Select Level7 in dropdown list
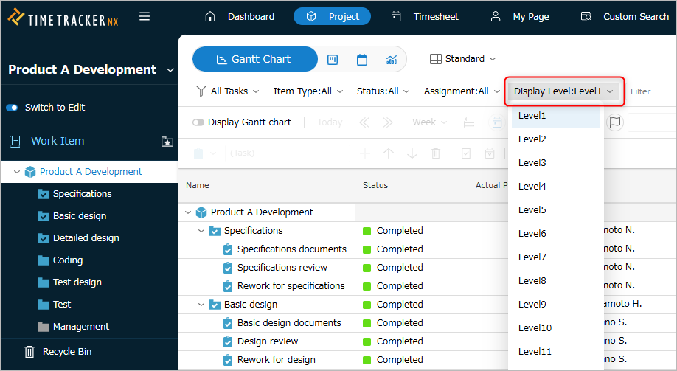This screenshot has width=677, height=371. [x=556, y=257]
